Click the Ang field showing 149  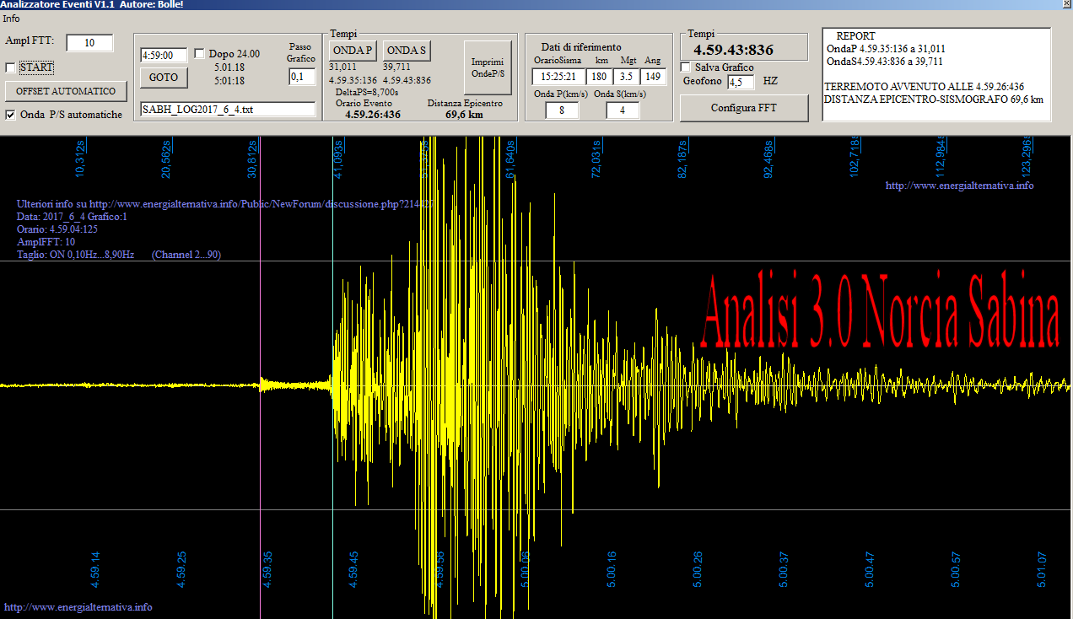(654, 77)
